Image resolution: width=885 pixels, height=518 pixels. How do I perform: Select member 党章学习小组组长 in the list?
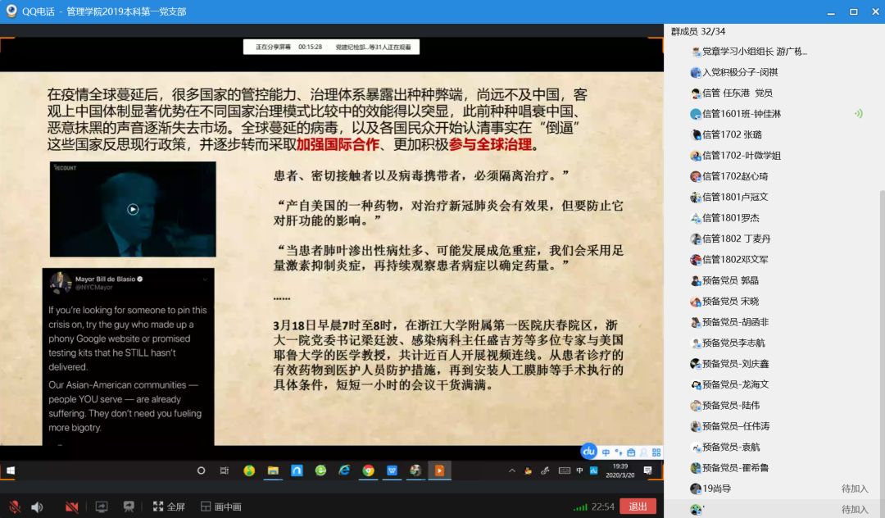click(754, 52)
